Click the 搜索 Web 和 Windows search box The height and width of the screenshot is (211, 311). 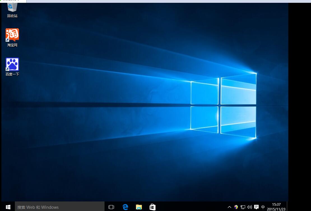click(x=59, y=207)
